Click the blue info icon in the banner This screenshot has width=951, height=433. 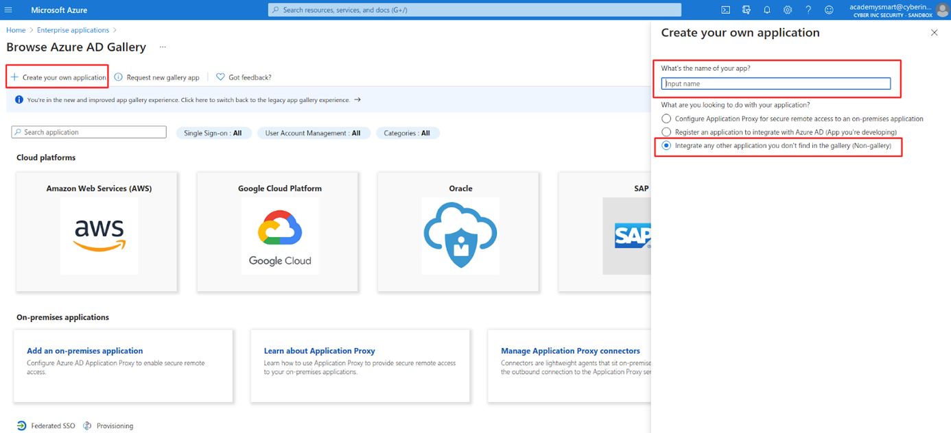click(19, 100)
